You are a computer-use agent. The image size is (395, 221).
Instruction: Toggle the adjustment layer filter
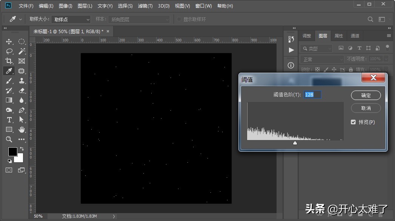tap(350, 48)
